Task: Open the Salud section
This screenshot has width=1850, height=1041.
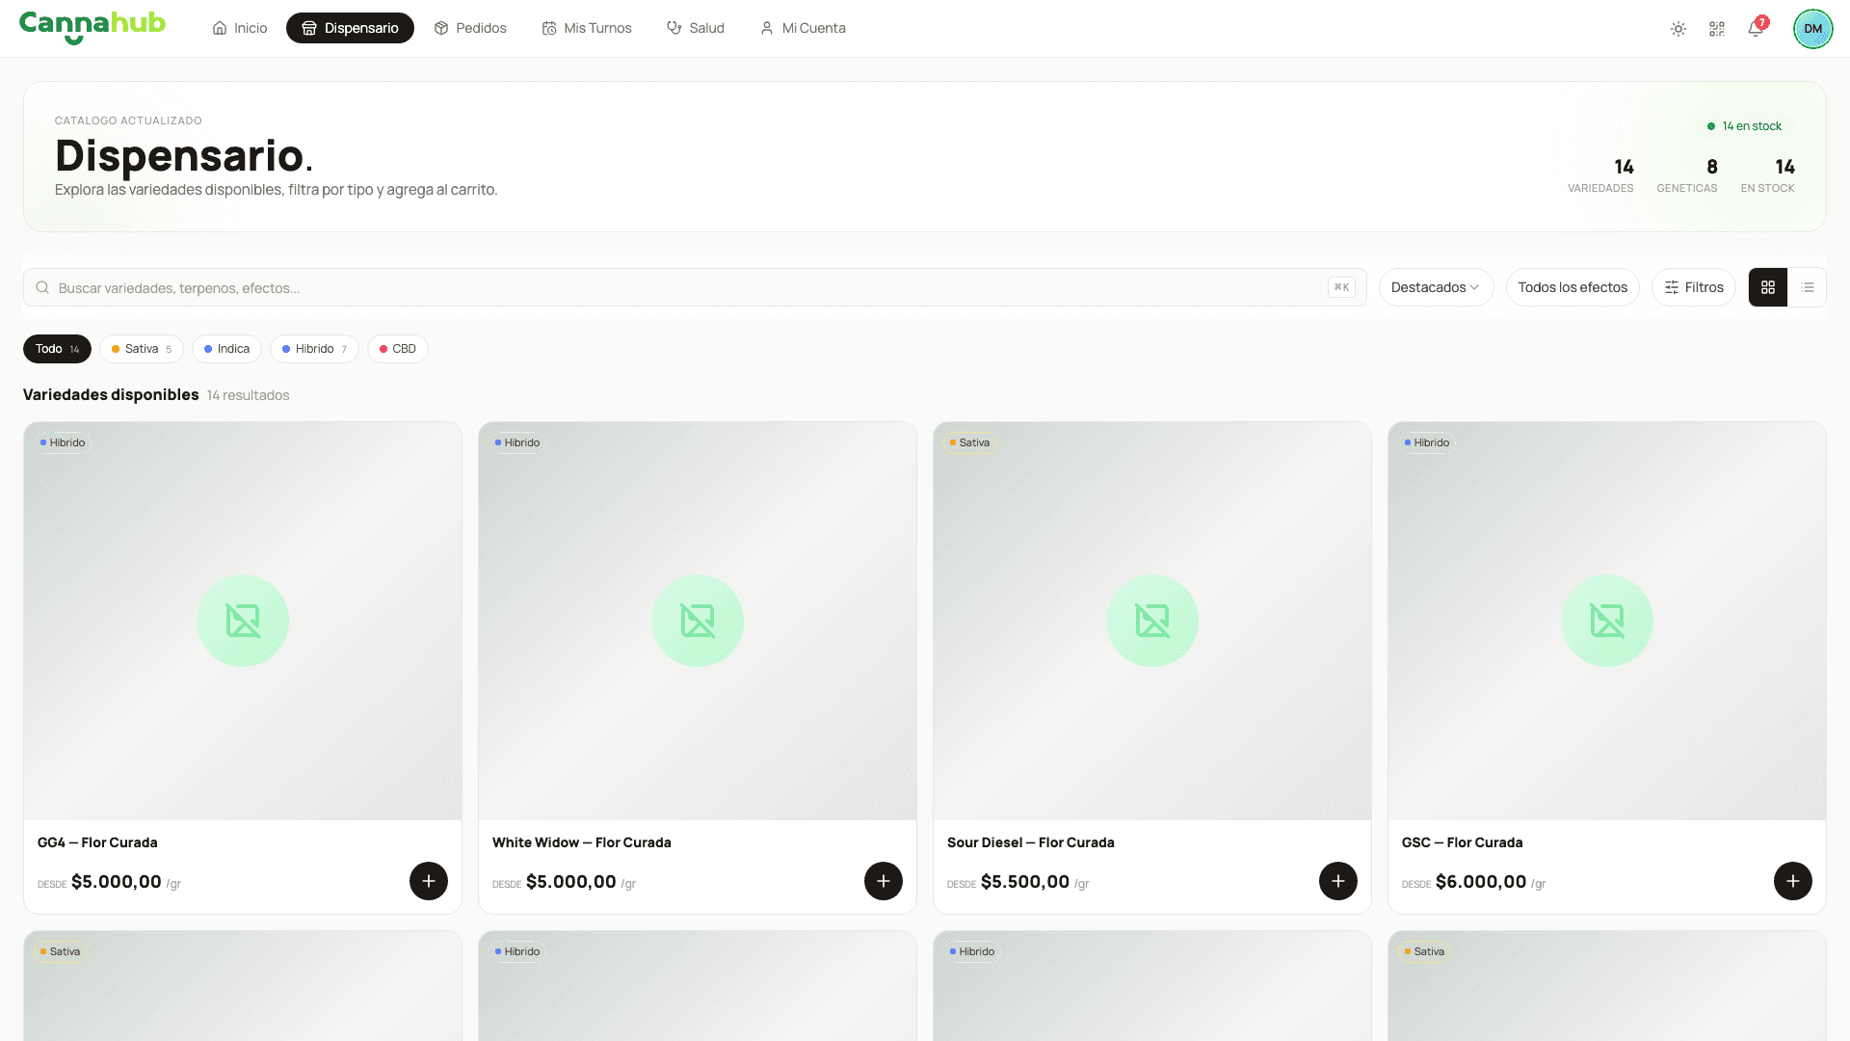Action: point(696,28)
